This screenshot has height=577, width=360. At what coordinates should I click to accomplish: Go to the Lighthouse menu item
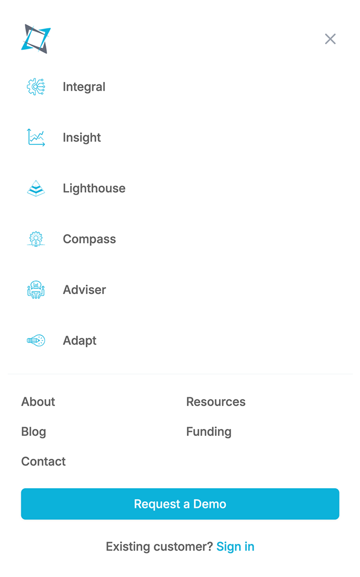tap(94, 188)
